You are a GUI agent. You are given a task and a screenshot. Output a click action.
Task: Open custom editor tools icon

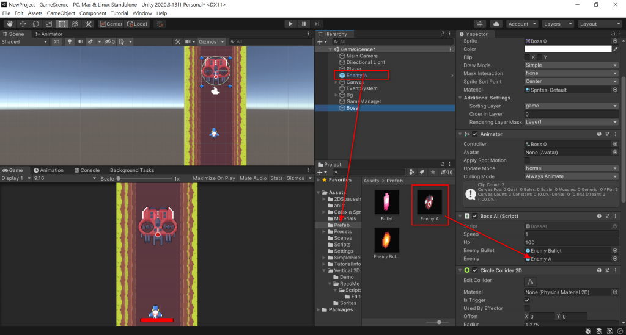point(88,24)
